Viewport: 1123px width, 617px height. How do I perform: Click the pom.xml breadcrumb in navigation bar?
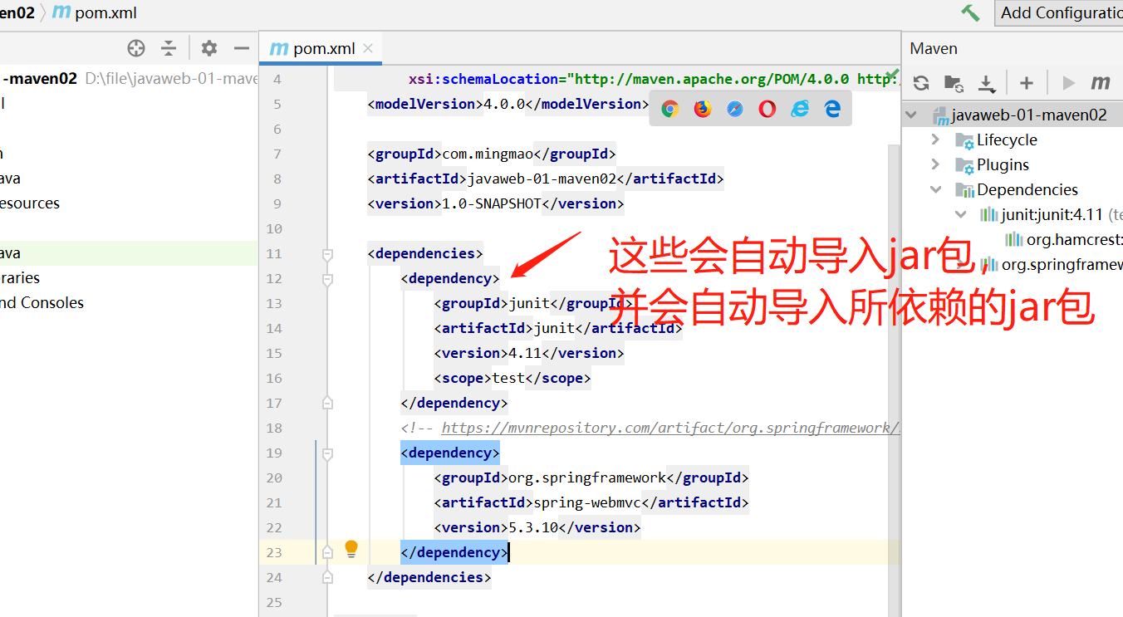(94, 12)
